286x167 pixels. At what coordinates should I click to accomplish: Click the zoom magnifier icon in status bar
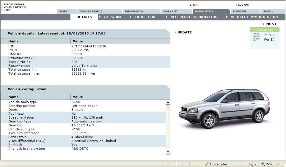pyautogui.click(x=263, y=164)
